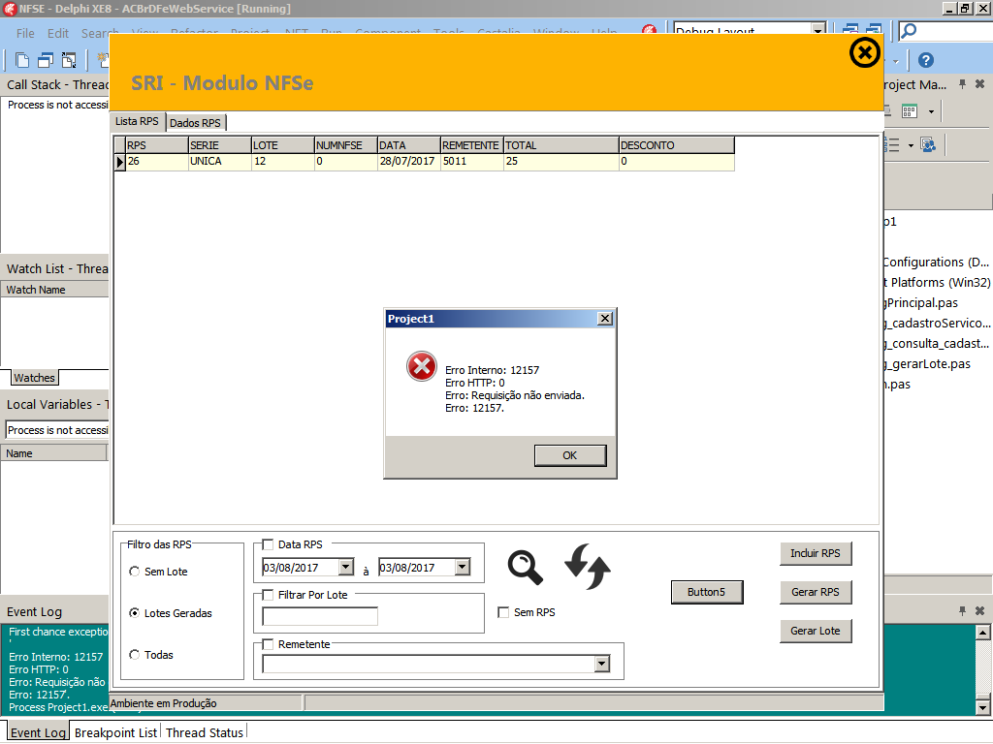Click the refresh arrows icon
The width and height of the screenshot is (993, 744).
[588, 566]
